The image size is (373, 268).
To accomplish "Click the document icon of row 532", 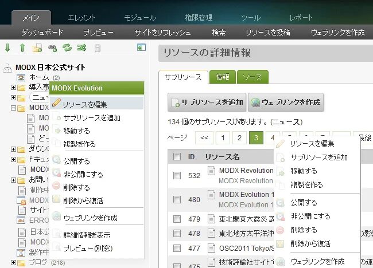I will [x=212, y=171].
